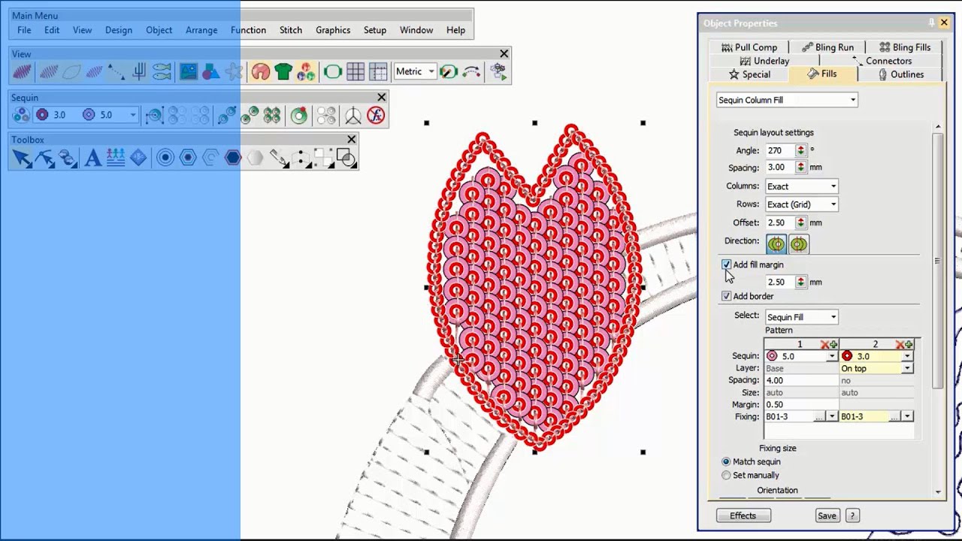This screenshot has width=962, height=541.
Task: Open the Select Sequin Fill dropdown
Action: [801, 317]
